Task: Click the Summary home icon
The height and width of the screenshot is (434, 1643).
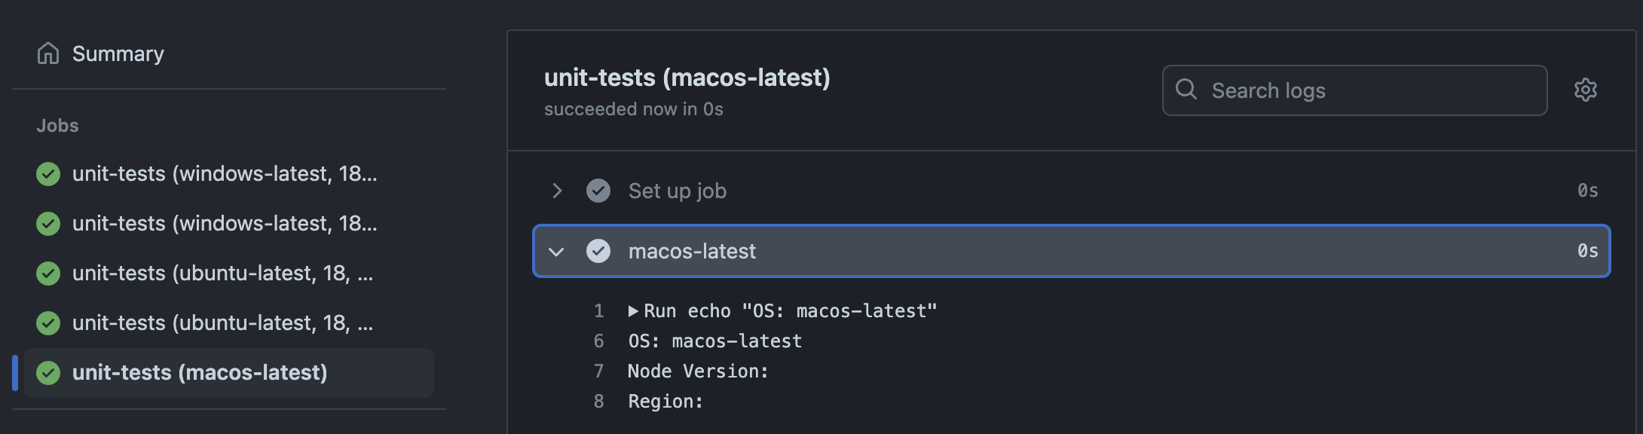Action: (48, 53)
